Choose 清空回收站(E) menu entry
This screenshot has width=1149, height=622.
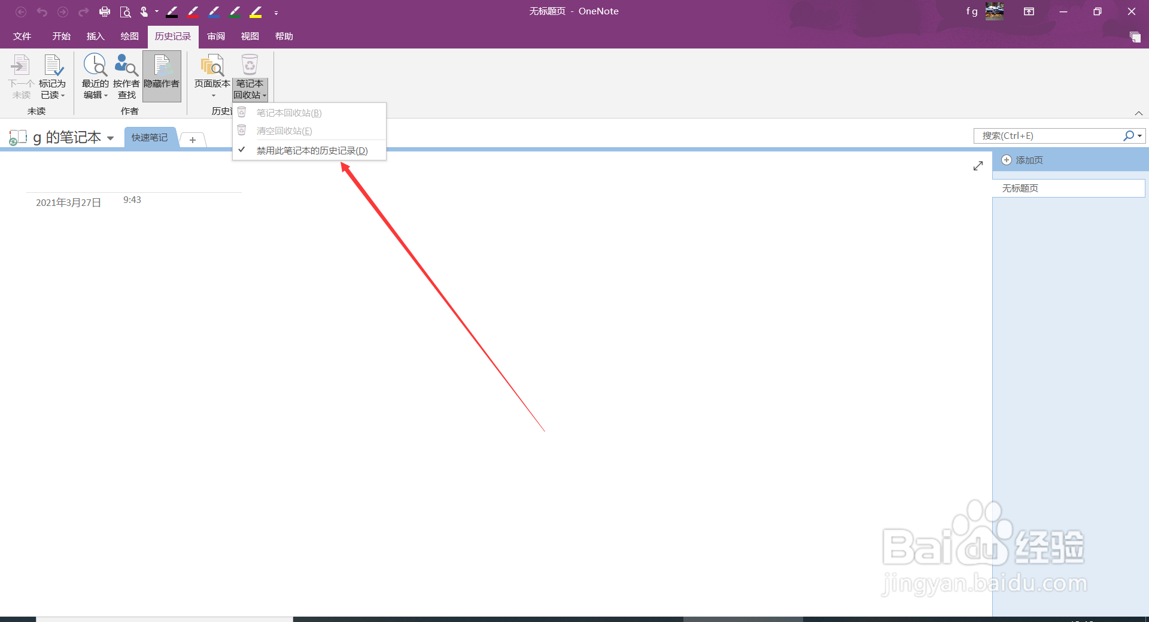[309, 131]
